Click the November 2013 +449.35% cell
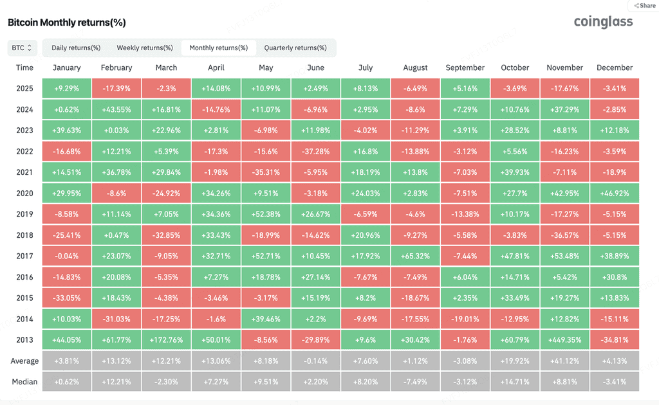 pyautogui.click(x=564, y=340)
